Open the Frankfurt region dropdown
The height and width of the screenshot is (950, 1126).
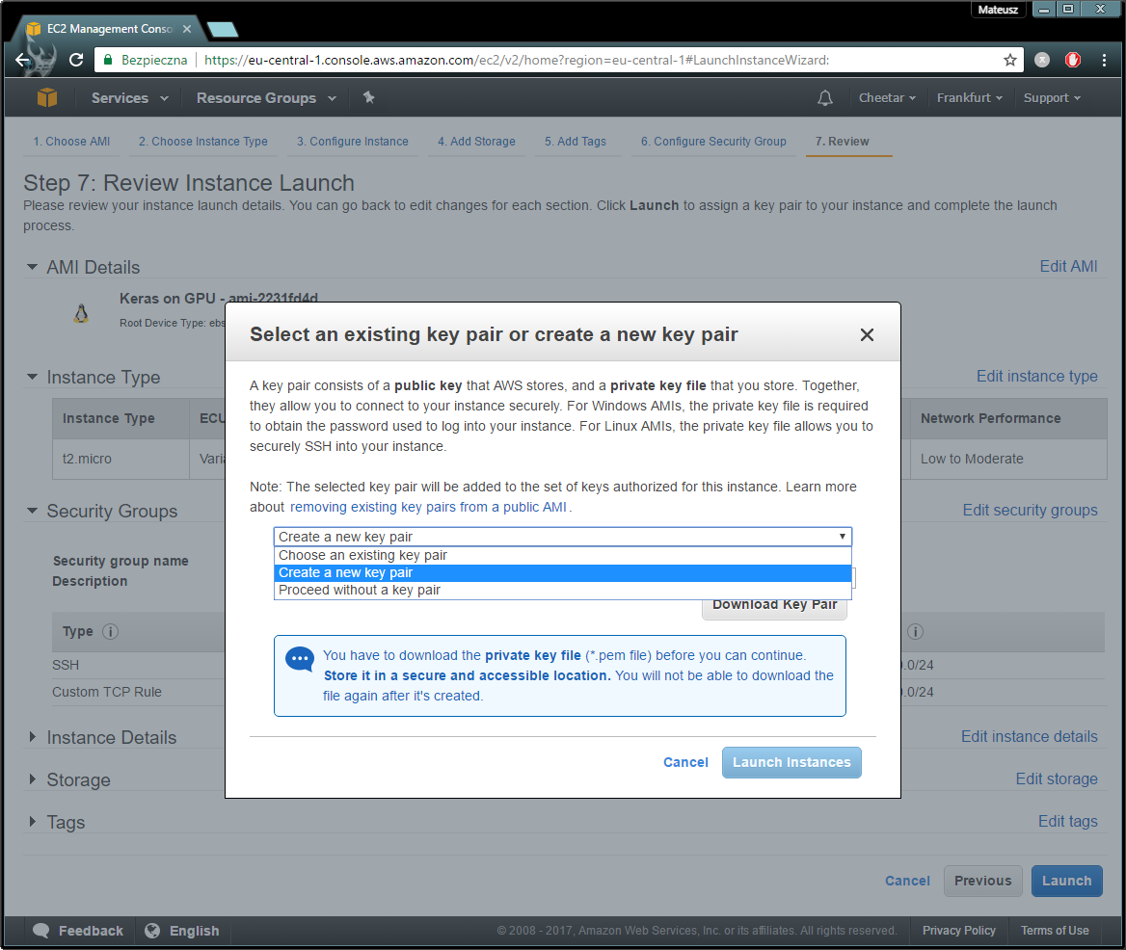coord(970,97)
